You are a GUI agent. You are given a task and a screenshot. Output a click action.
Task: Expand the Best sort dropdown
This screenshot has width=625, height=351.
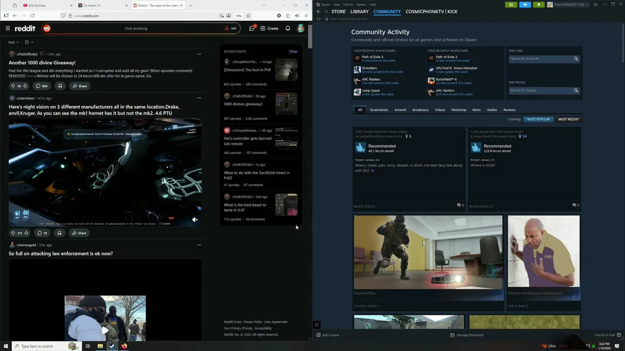[x=14, y=42]
